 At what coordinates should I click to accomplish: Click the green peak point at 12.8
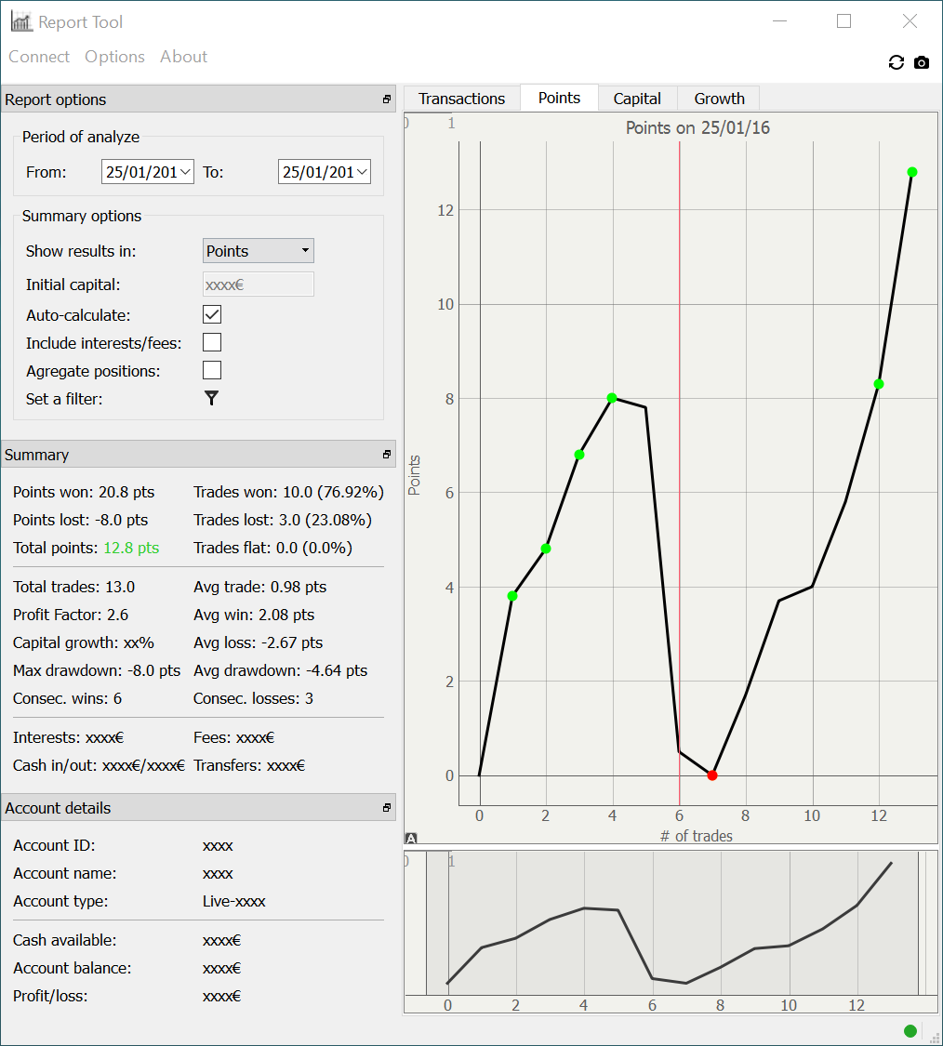pyautogui.click(x=912, y=172)
